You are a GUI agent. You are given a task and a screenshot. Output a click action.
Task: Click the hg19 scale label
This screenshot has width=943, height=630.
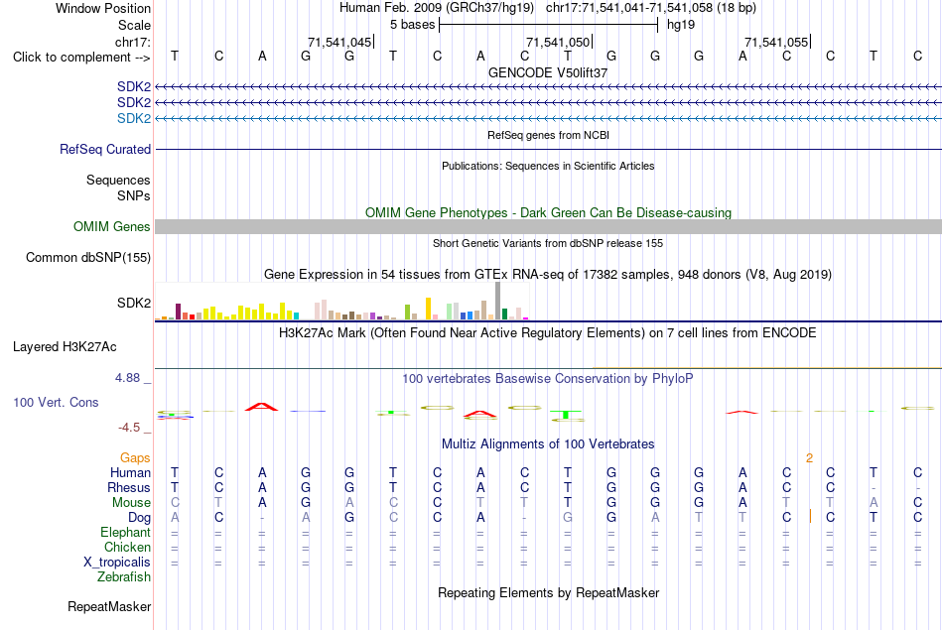point(681,25)
